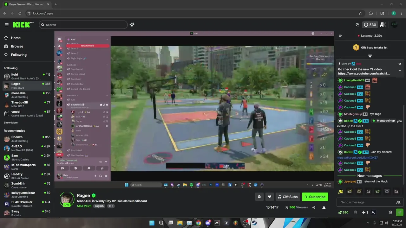The image size is (406, 228).
Task: Open the discord.gg invite link in chat
Action: [x=357, y=157]
